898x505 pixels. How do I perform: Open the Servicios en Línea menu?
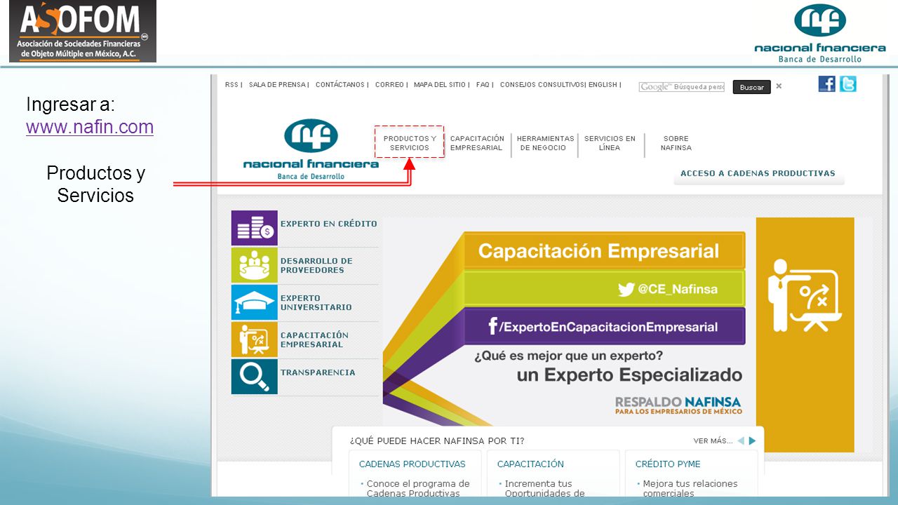coord(610,143)
